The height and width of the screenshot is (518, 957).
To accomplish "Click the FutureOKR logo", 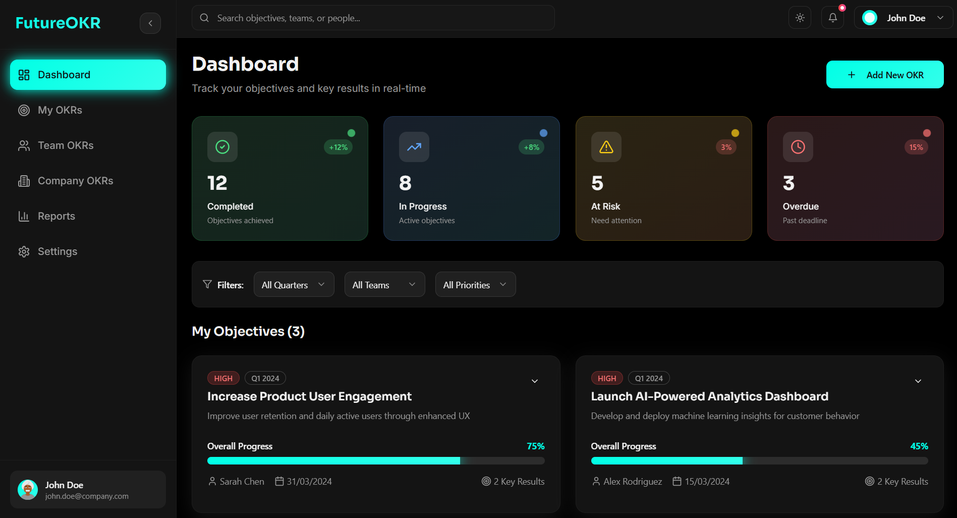I will click(x=58, y=23).
